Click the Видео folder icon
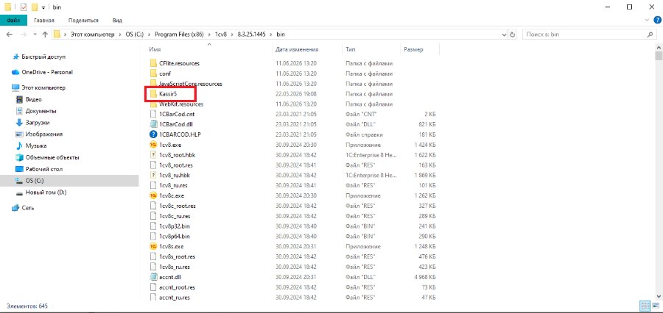Image resolution: width=663 pixels, height=313 pixels. click(x=19, y=99)
